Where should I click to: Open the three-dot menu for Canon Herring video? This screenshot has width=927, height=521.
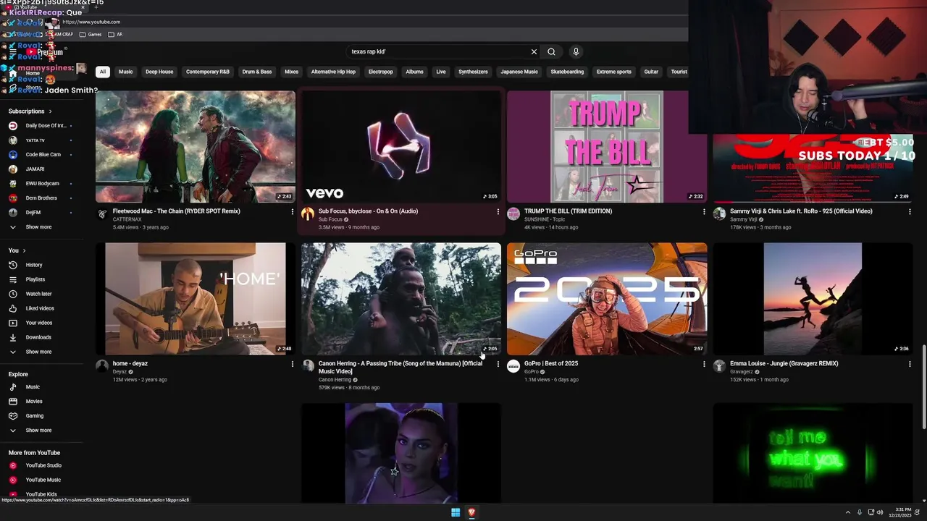click(x=498, y=364)
